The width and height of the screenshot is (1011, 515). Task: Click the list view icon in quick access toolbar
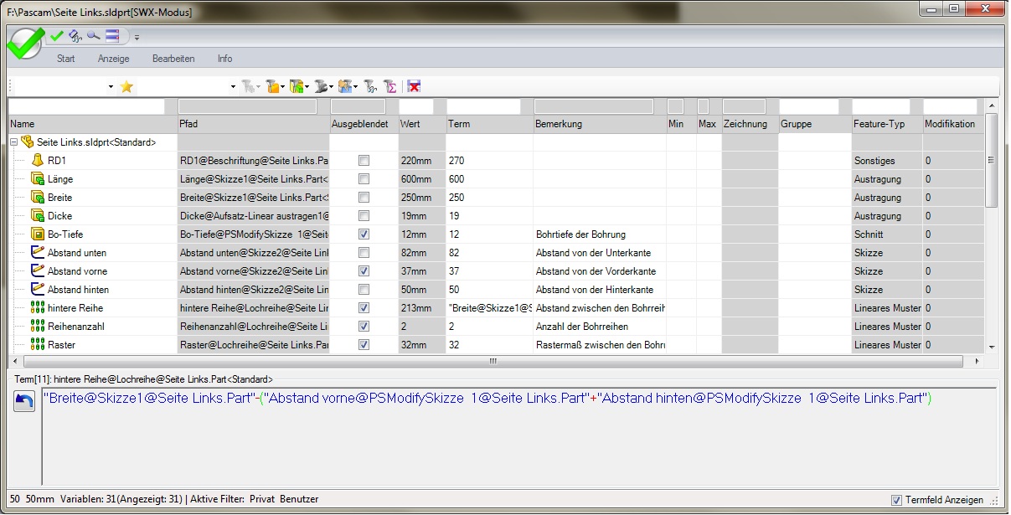112,36
